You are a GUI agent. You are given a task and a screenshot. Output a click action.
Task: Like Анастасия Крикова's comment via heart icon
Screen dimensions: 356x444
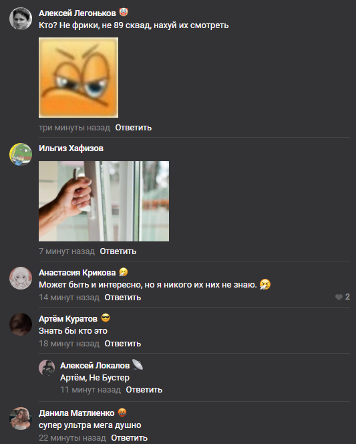coord(339,297)
